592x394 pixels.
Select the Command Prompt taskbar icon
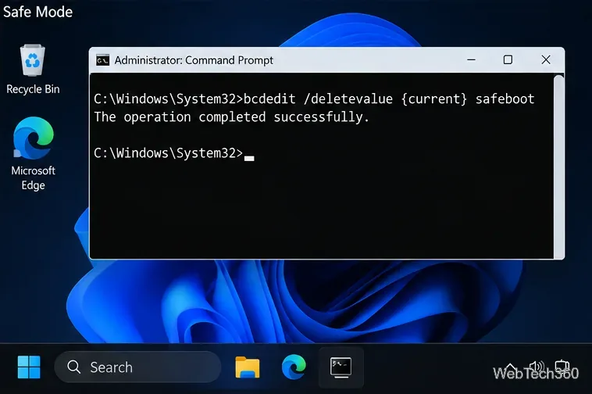(341, 367)
